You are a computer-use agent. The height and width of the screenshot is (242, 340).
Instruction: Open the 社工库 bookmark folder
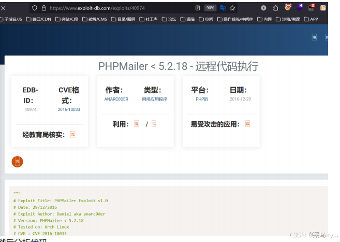click(149, 19)
